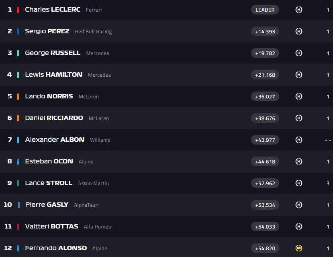
Task: Click the tyre compound icon for Albon
Action: [x=298, y=140]
